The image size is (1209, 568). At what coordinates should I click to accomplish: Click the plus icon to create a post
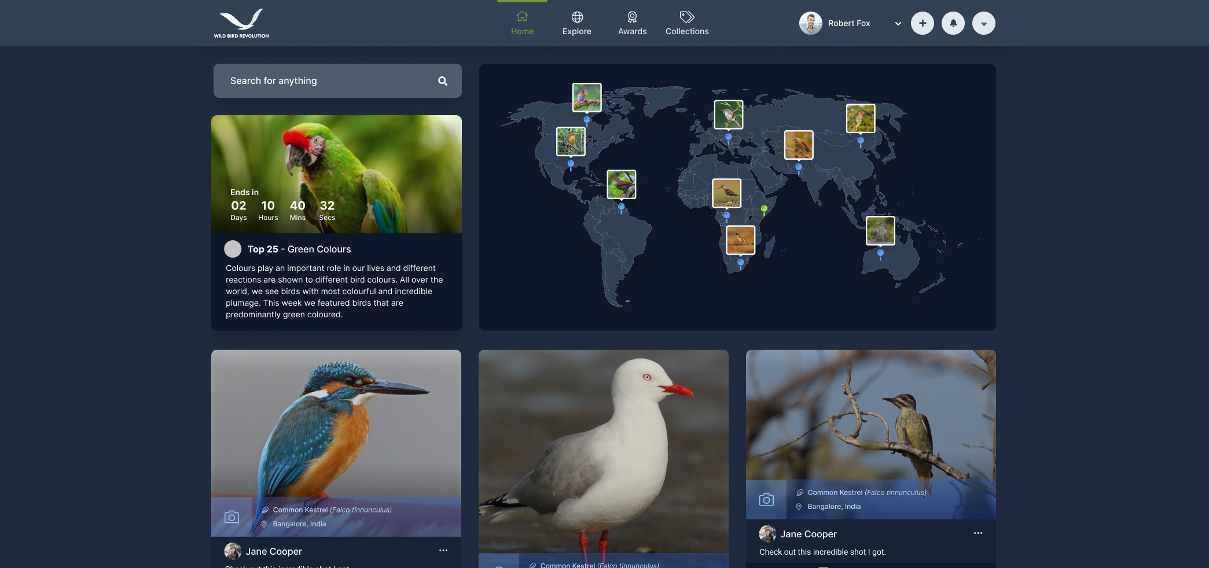tap(923, 23)
